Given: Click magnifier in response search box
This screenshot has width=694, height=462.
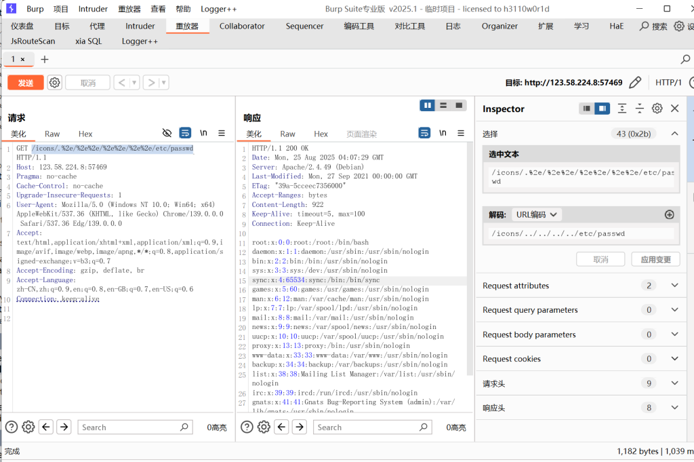Looking at the screenshot, I should pyautogui.click(x=423, y=427).
